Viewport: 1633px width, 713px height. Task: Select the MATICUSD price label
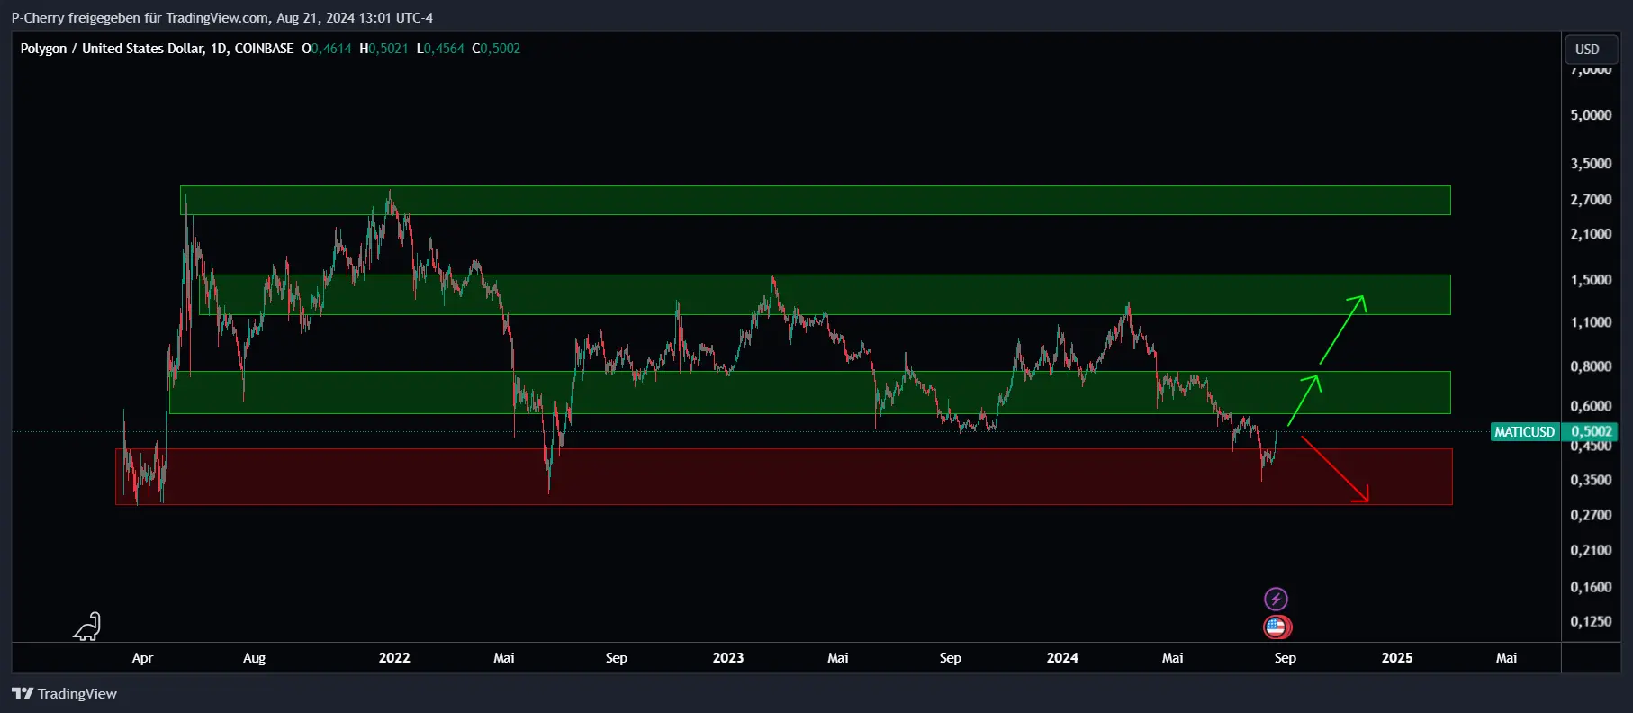1524,432
